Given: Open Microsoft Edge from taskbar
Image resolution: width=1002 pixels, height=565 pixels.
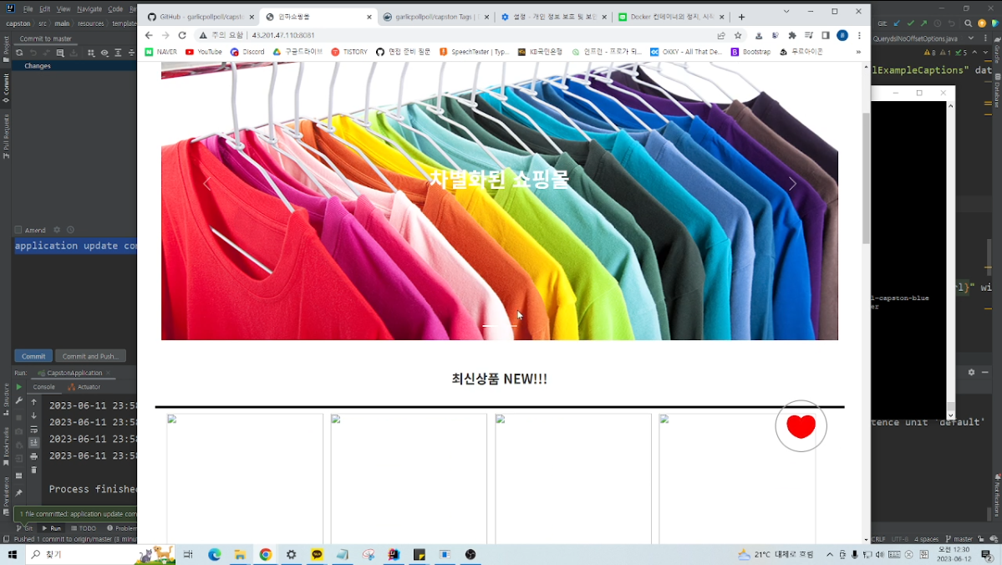Looking at the screenshot, I should 214,554.
